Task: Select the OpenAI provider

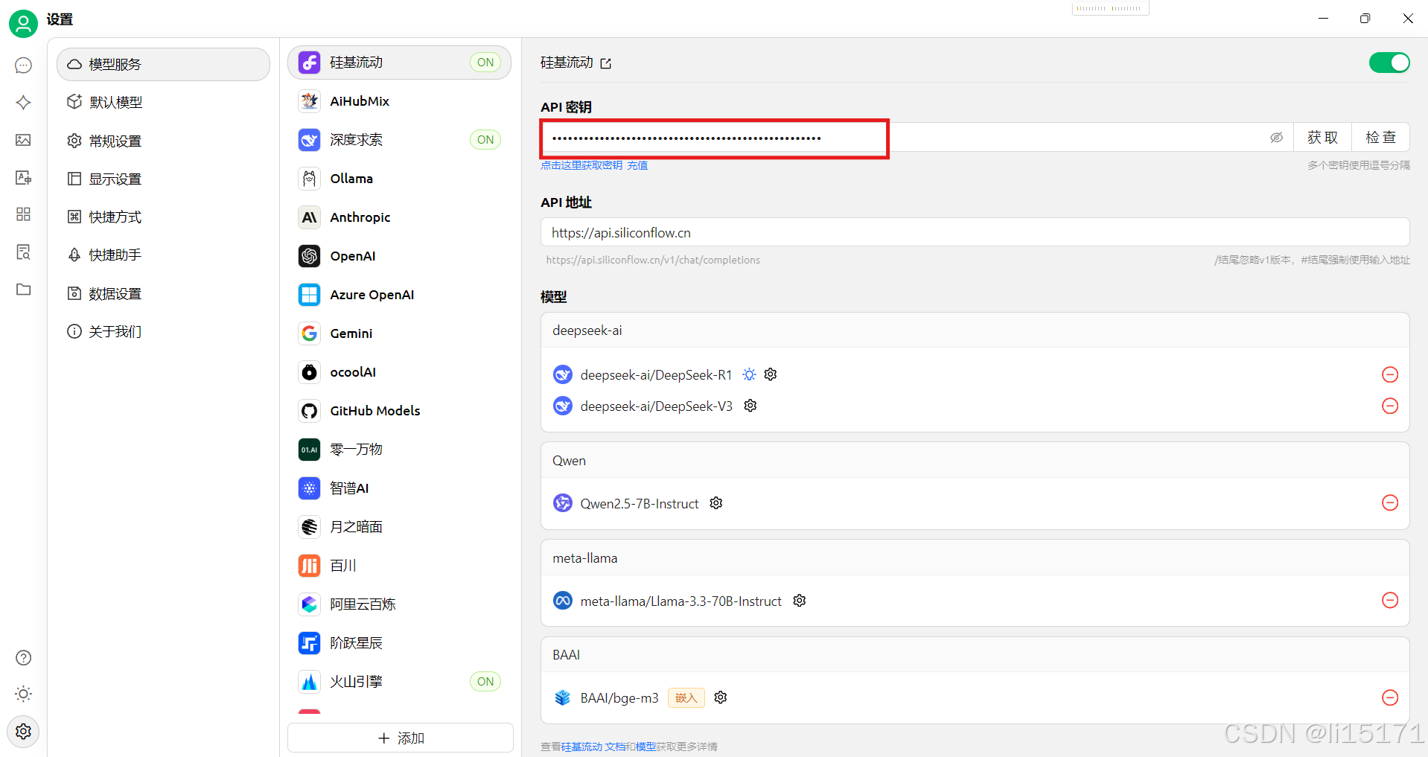Action: tap(400, 256)
